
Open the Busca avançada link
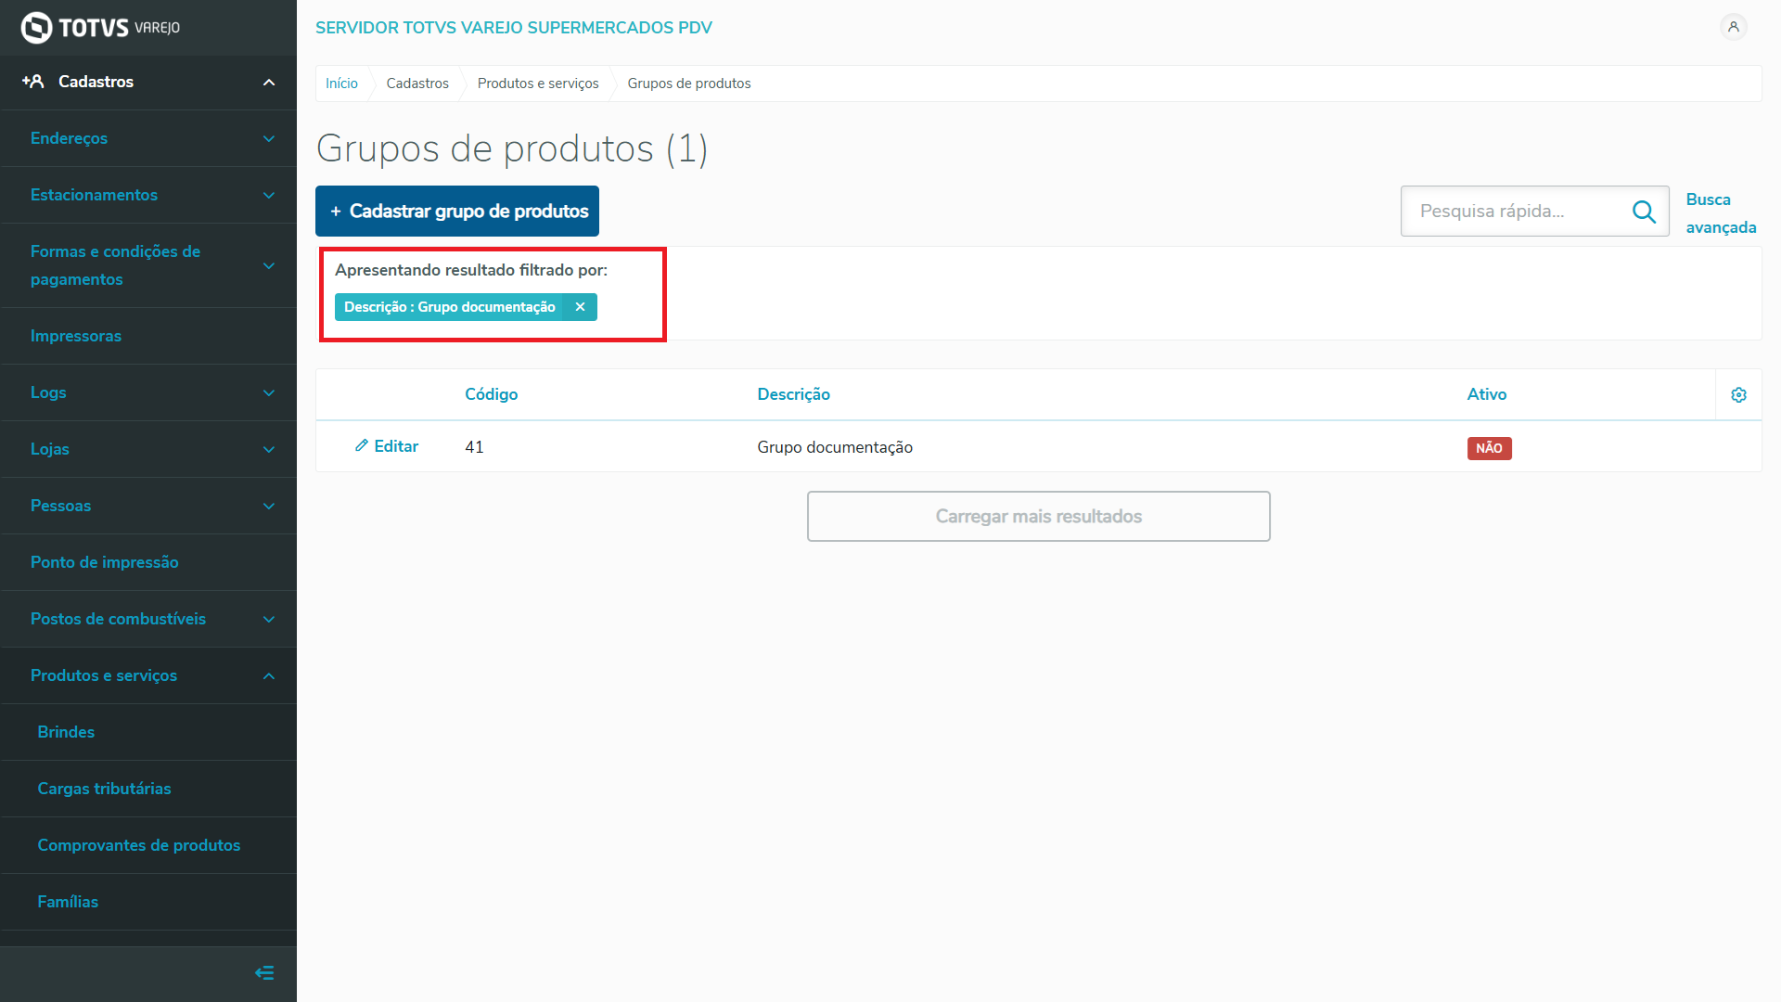1720,213
